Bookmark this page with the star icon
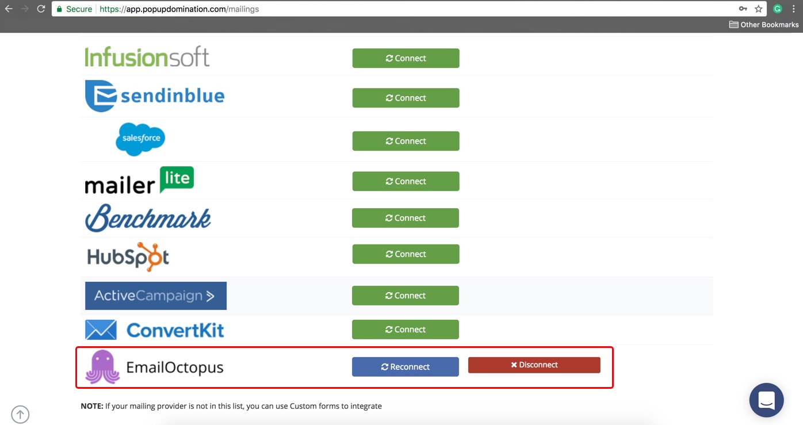 pyautogui.click(x=759, y=9)
